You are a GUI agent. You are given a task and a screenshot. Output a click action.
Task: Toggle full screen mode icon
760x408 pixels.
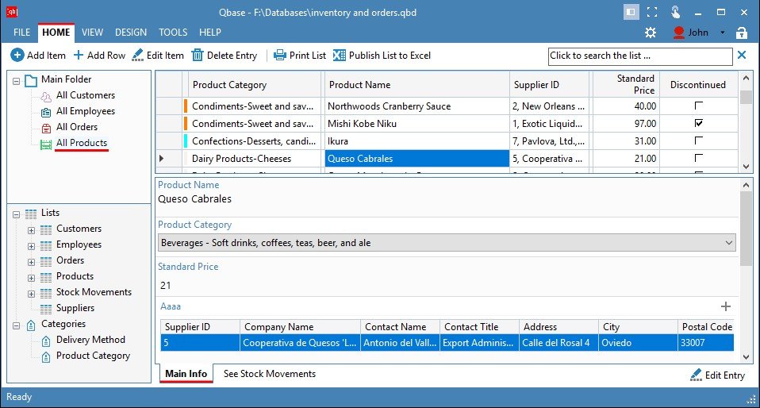coord(652,12)
